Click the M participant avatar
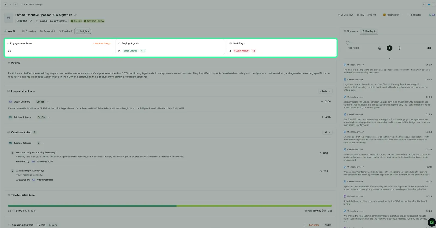Viewport: 436px width, 228px height. point(430,15)
